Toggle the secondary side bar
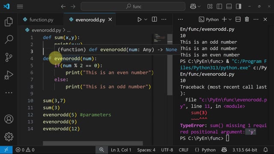 238,6
